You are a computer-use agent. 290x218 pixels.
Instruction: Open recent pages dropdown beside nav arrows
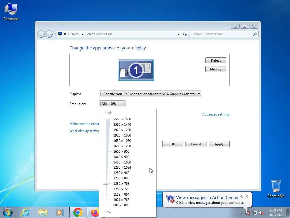55,34
